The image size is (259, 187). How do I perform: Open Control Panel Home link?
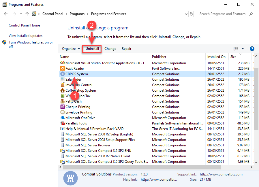point(24,25)
